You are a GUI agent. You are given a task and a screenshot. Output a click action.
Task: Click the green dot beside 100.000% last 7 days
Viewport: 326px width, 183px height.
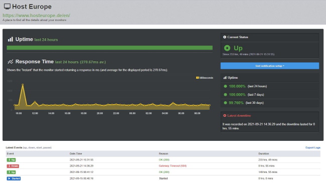pyautogui.click(x=225, y=94)
